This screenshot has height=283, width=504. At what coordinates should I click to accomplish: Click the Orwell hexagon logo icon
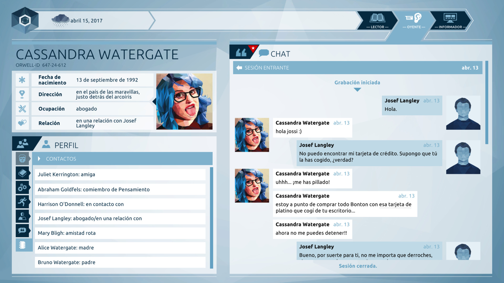click(25, 20)
